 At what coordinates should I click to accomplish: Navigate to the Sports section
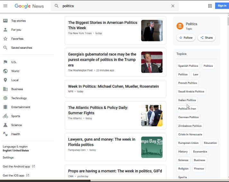tap(15, 116)
